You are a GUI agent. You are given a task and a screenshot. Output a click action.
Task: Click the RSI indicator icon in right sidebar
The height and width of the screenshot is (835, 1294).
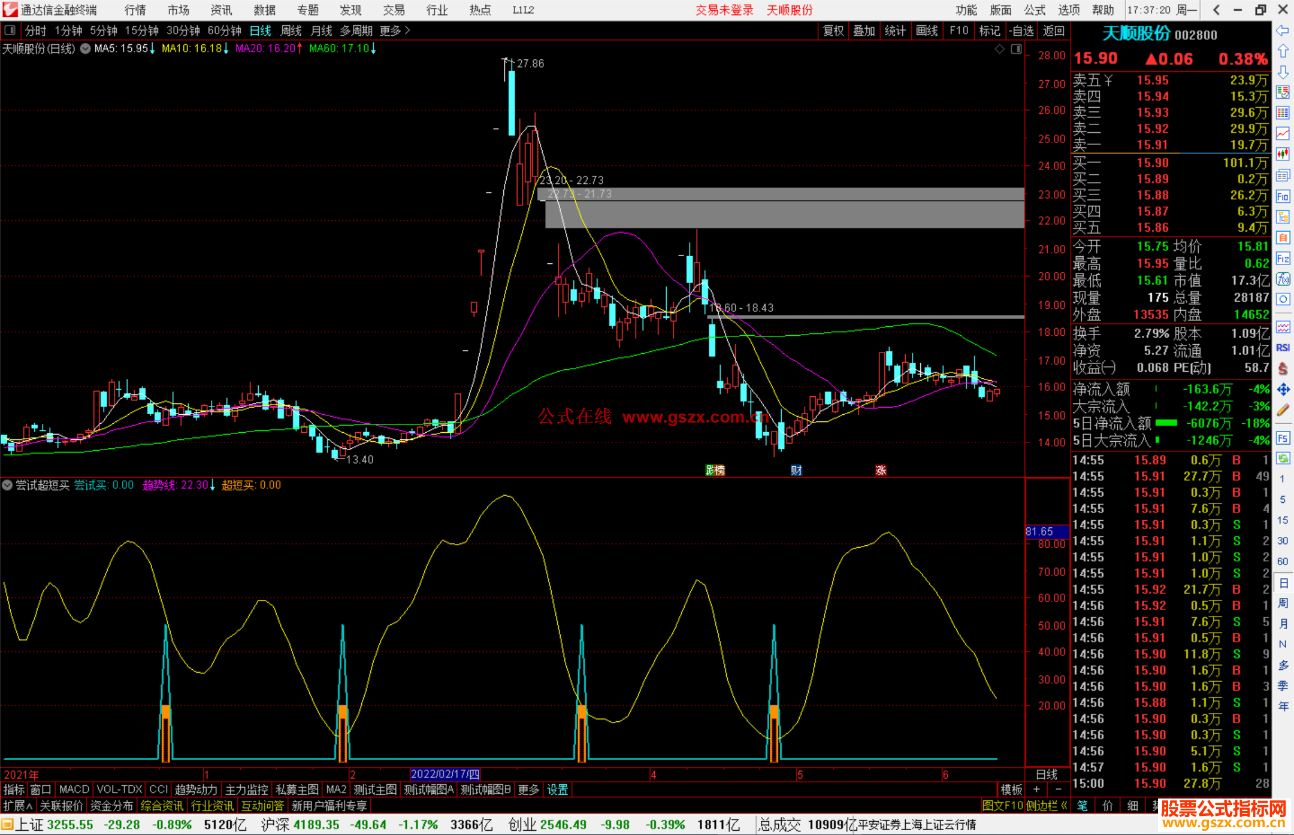1283,348
